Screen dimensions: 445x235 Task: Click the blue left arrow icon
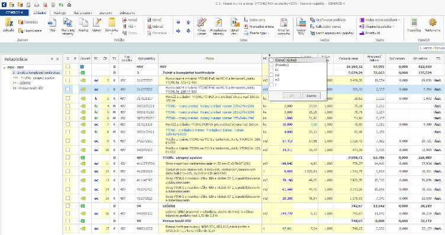coord(178,22)
